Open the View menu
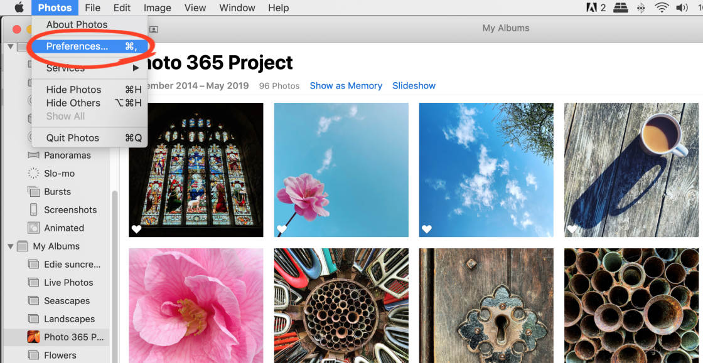This screenshot has height=363, width=703. [195, 8]
